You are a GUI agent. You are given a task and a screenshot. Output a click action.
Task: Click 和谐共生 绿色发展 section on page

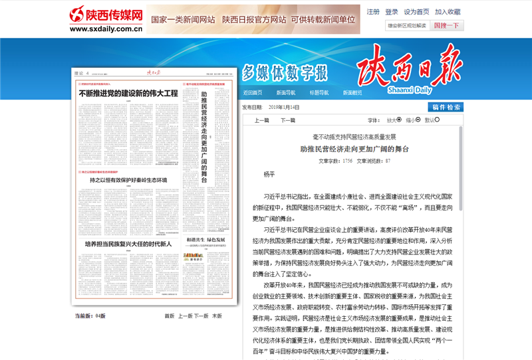coord(206,240)
